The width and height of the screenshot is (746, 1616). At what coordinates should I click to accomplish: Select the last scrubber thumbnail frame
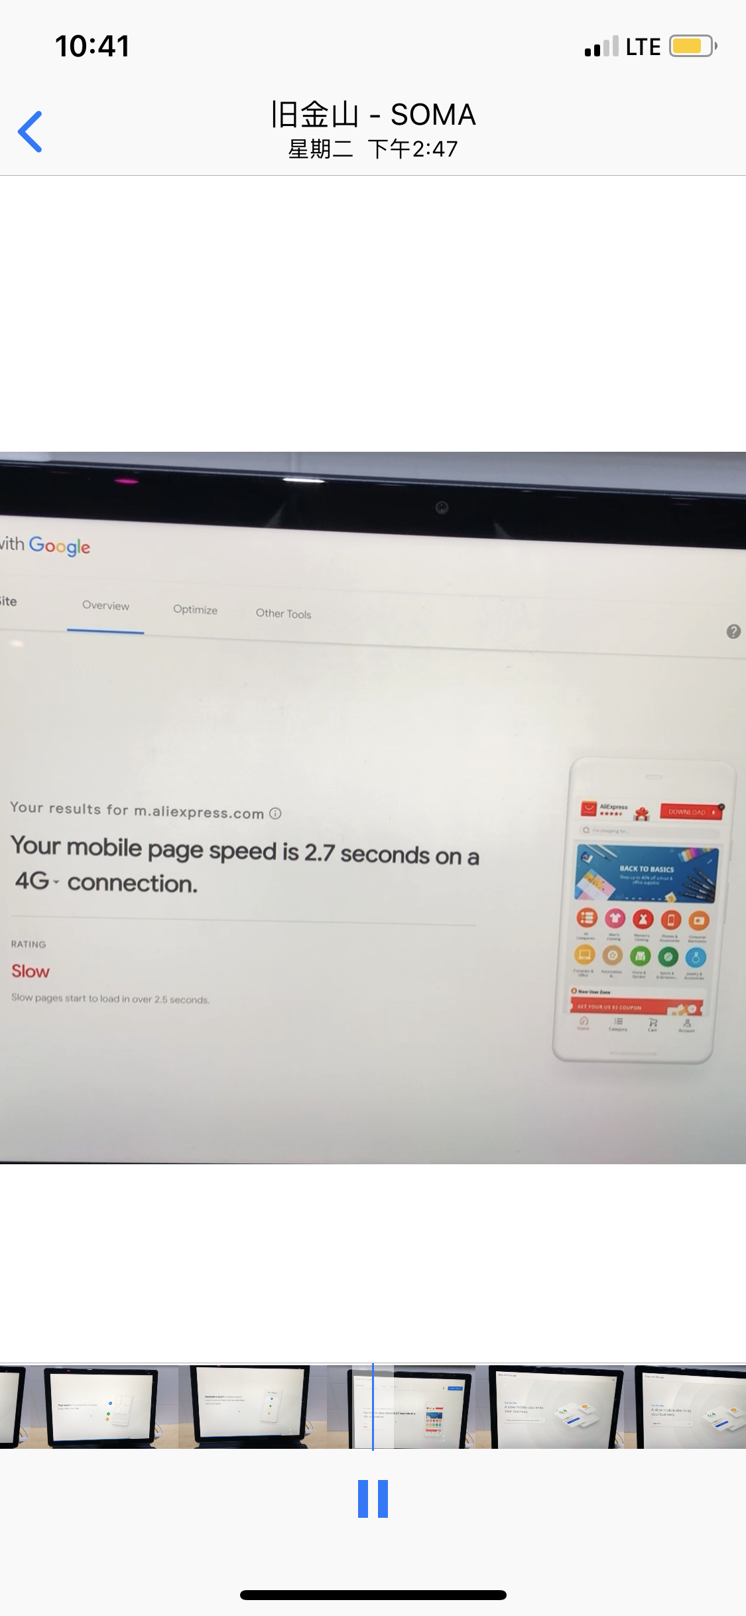[690, 1406]
